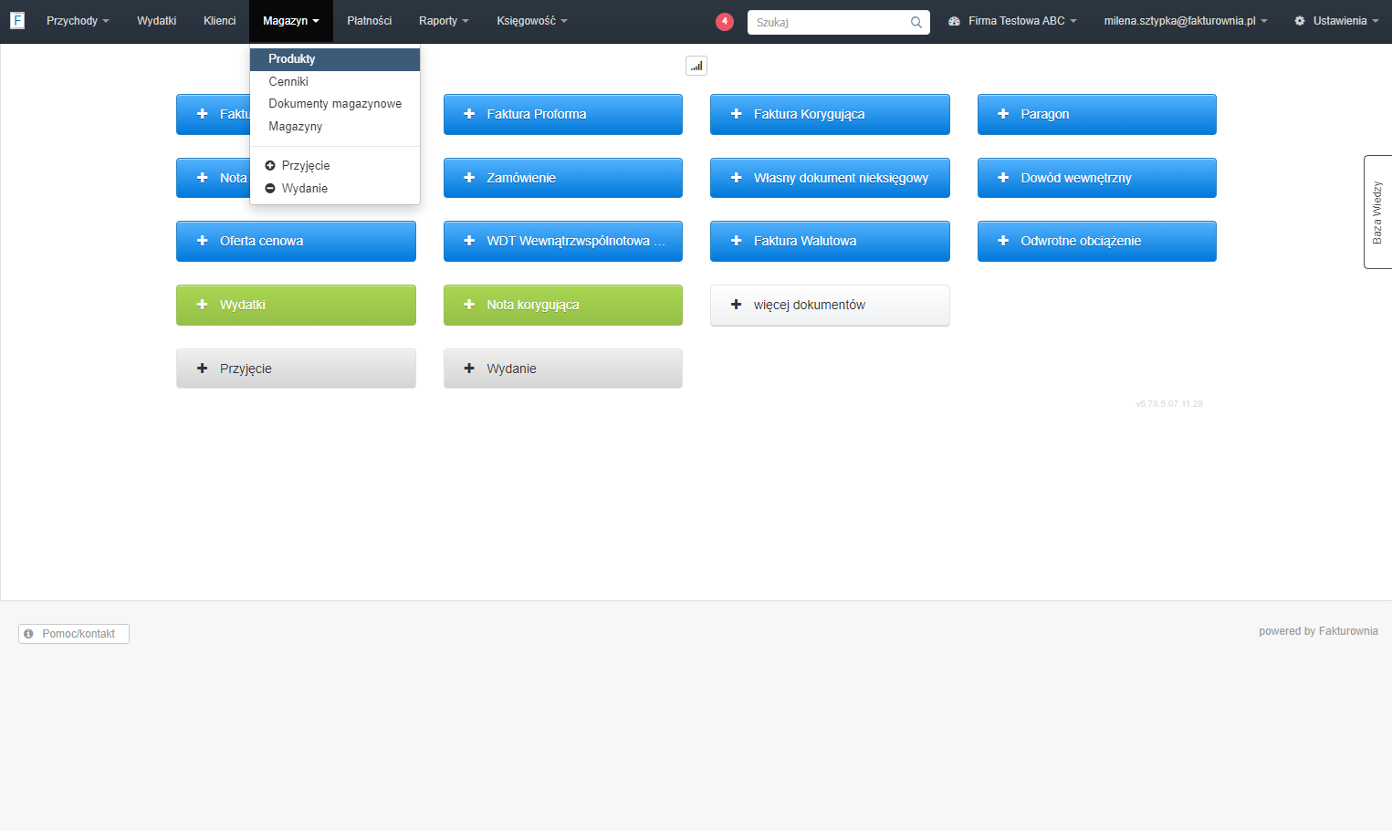Click the plus icon on więcej dokumentów
The height and width of the screenshot is (831, 1392).
(x=737, y=305)
